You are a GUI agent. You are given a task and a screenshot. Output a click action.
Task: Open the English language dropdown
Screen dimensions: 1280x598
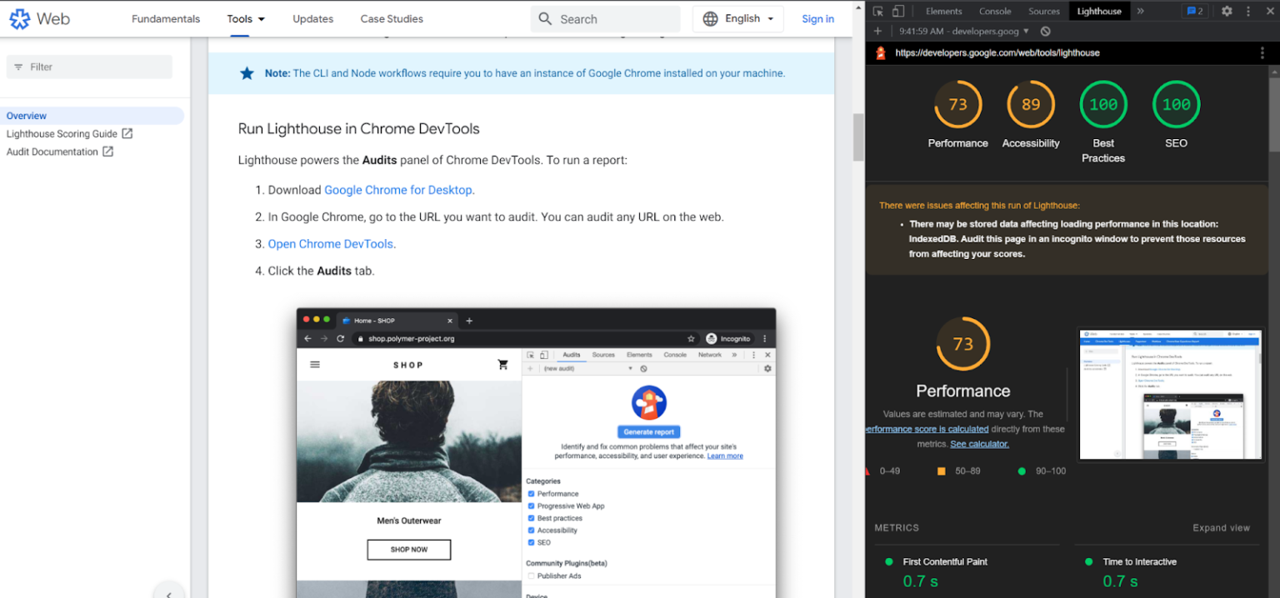737,18
